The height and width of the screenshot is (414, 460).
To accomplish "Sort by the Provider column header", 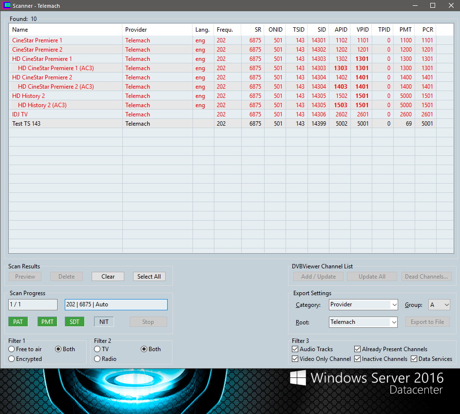I will (x=157, y=30).
